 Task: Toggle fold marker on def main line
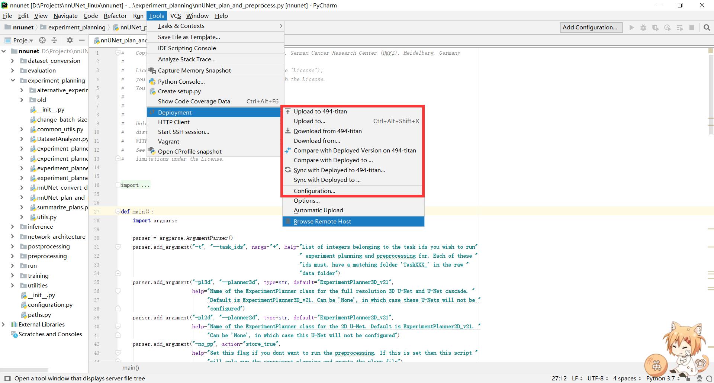(x=118, y=212)
